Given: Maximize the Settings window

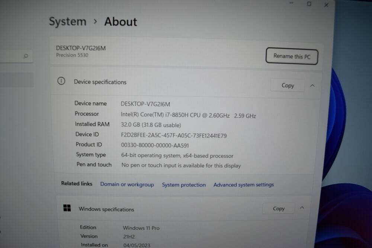Looking at the screenshot, I should coord(309,4).
